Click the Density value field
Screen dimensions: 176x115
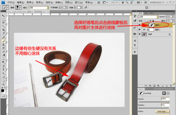coord(165,99)
